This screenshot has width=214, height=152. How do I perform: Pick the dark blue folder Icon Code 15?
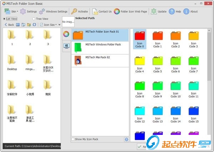point(194,114)
